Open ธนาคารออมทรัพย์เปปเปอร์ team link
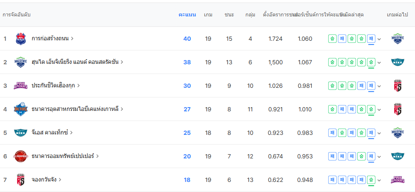 [65, 156]
